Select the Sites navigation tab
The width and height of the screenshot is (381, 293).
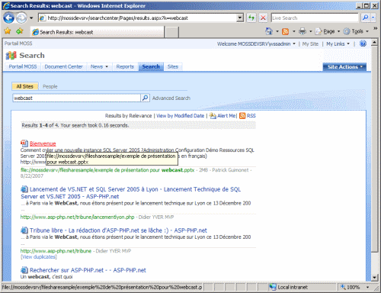click(x=173, y=66)
